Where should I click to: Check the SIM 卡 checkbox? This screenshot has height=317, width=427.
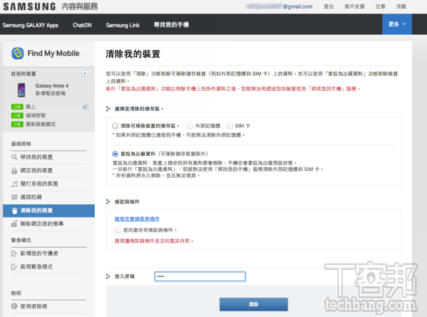[230, 126]
